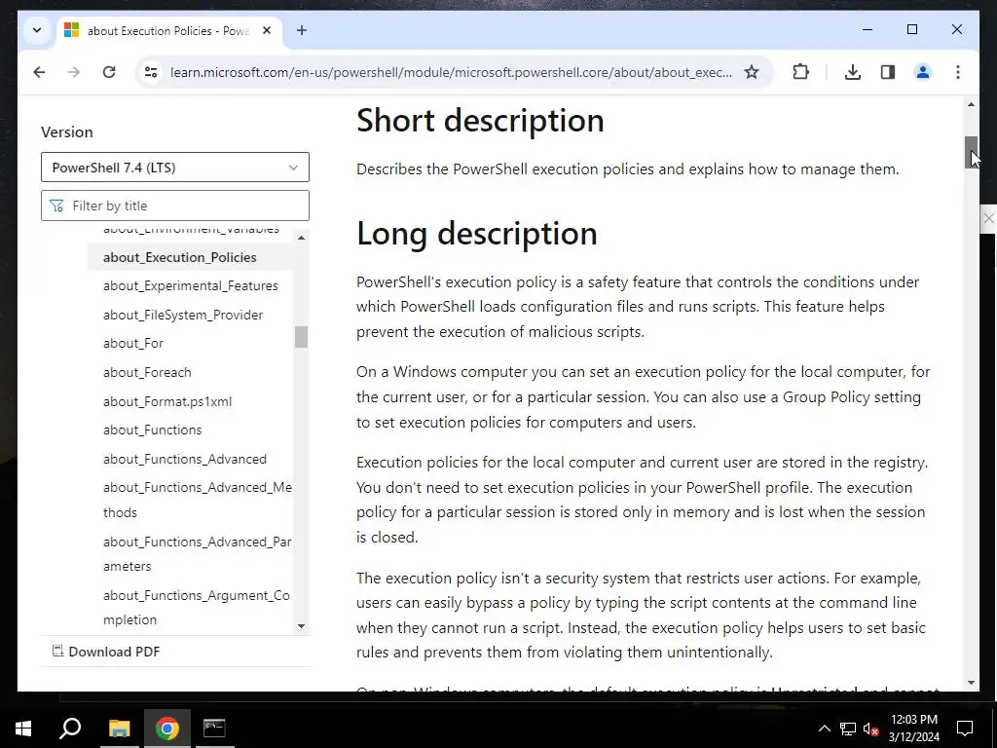Open network status tray icon

coord(848,729)
